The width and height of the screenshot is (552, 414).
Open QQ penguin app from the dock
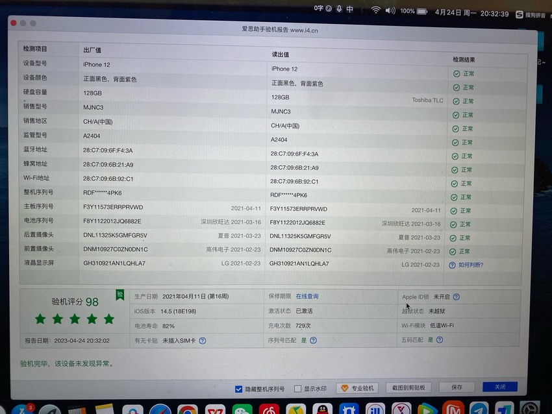[x=323, y=409]
